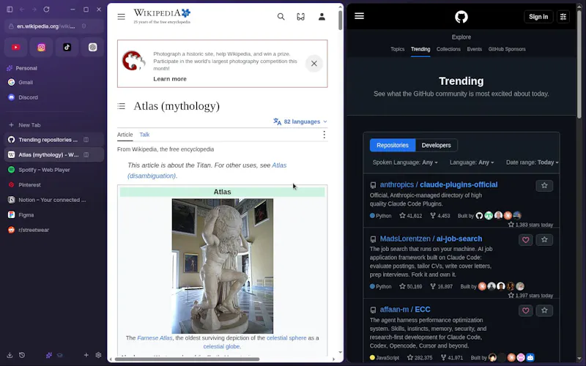Toggle the Atlas article table of contents

(121, 106)
